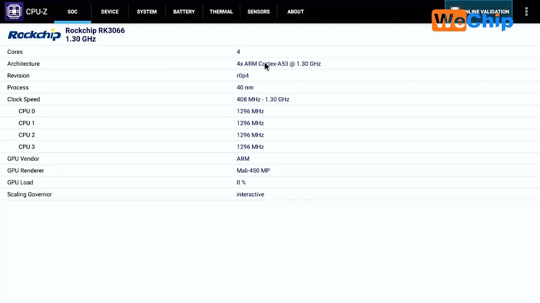
Task: Click the CPU 0 row label
Action: (27, 111)
